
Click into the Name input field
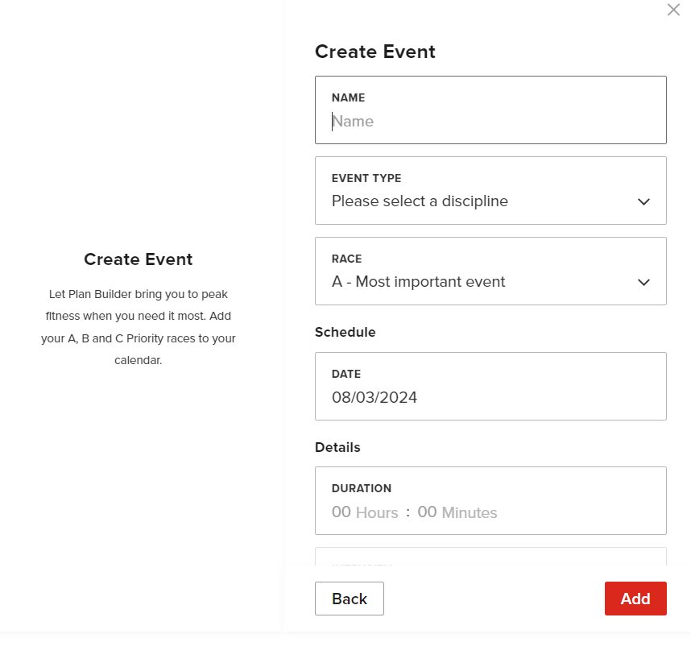[x=490, y=122]
